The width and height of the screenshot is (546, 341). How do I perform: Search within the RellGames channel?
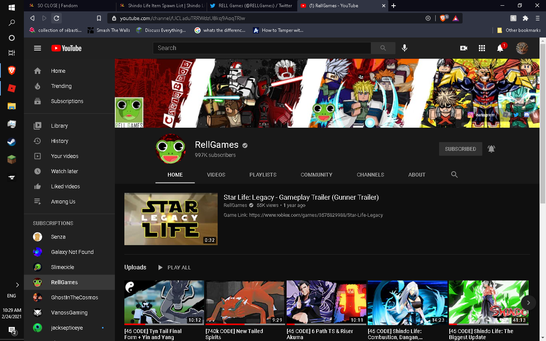454,175
